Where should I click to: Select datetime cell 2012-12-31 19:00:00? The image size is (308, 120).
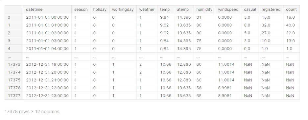click(x=47, y=64)
